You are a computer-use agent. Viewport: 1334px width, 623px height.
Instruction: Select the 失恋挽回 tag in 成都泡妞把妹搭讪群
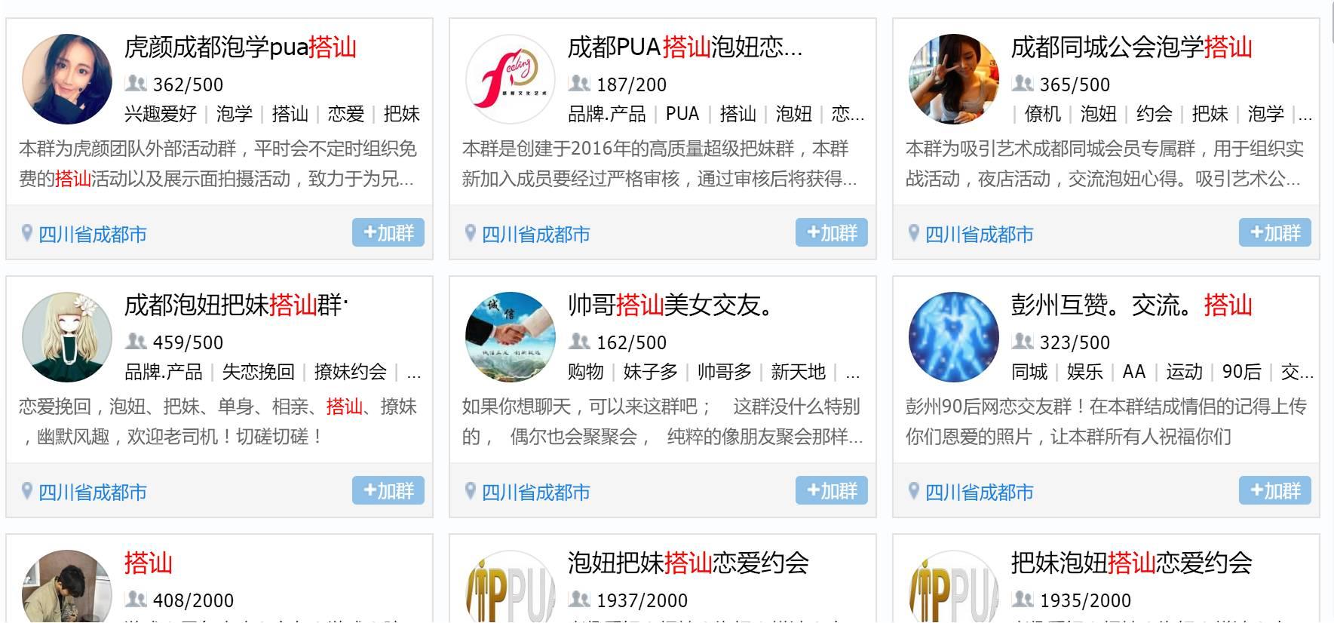click(258, 372)
